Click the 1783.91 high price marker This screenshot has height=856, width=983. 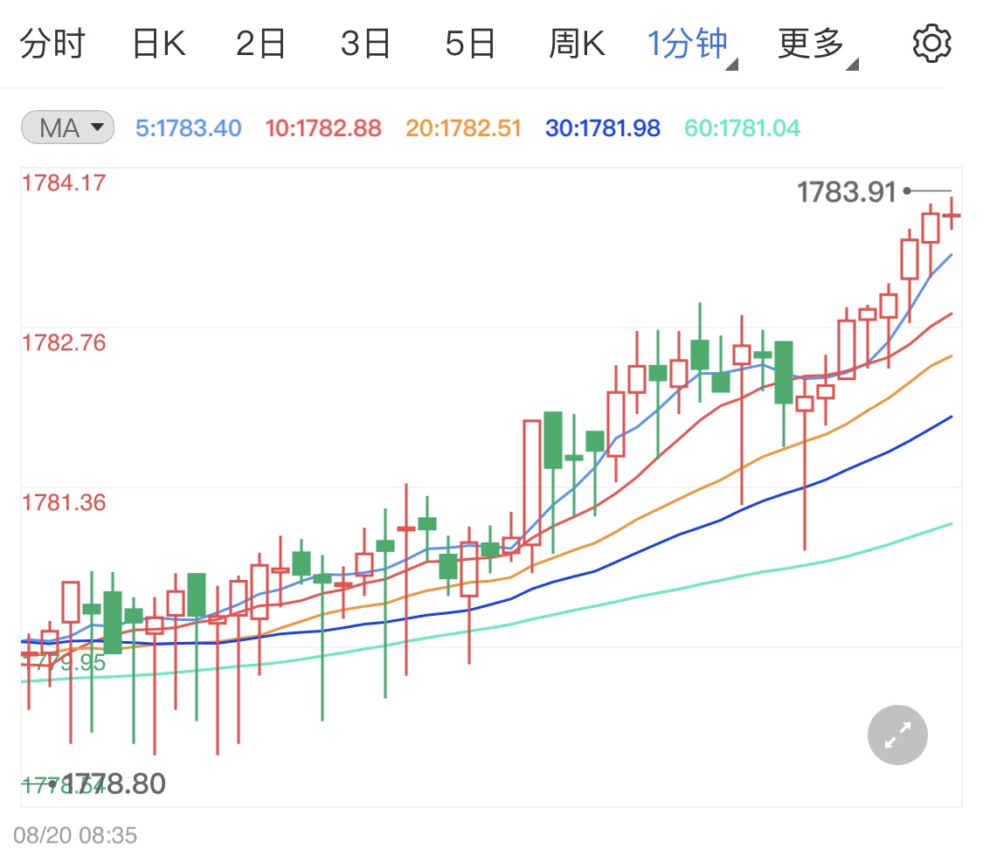coord(847,192)
